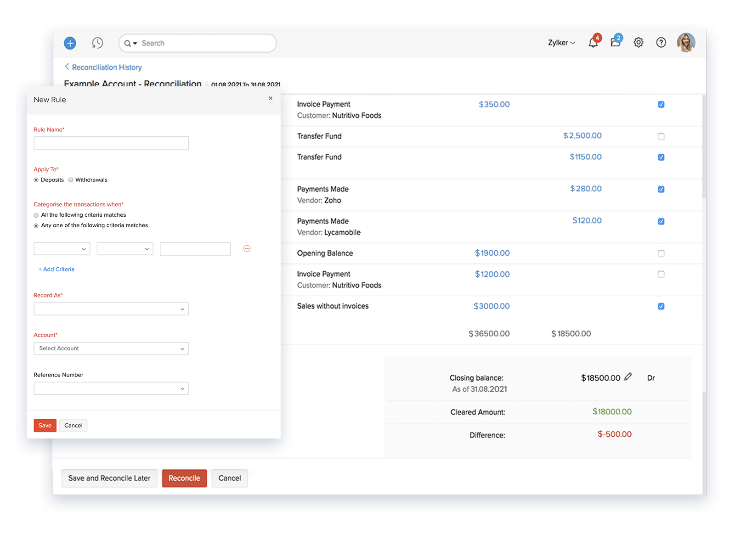Remove criteria row with red minus icon
Screen dimensions: 735x551
pyautogui.click(x=247, y=248)
